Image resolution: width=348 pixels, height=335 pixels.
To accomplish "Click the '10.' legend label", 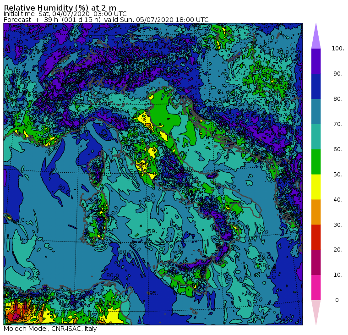I will click(338, 275).
